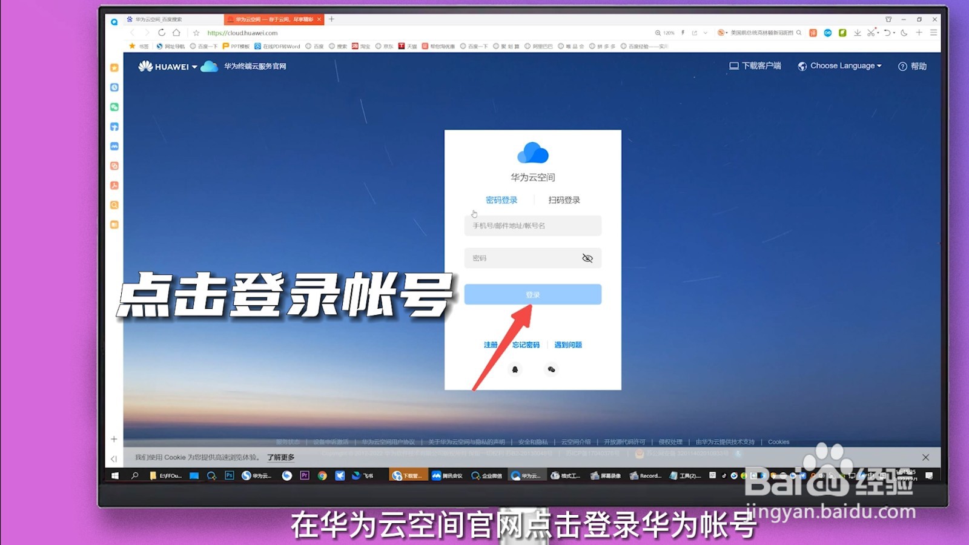
Task: Open the Choose Language dropdown
Action: [x=839, y=66]
